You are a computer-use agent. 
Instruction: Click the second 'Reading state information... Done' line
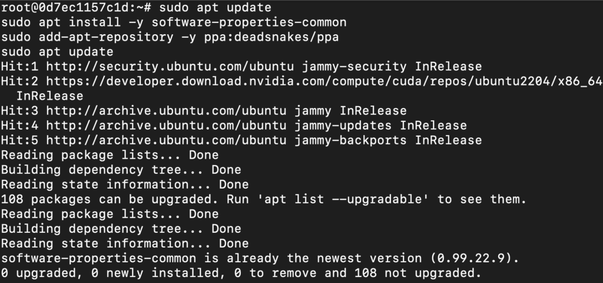[x=125, y=243]
